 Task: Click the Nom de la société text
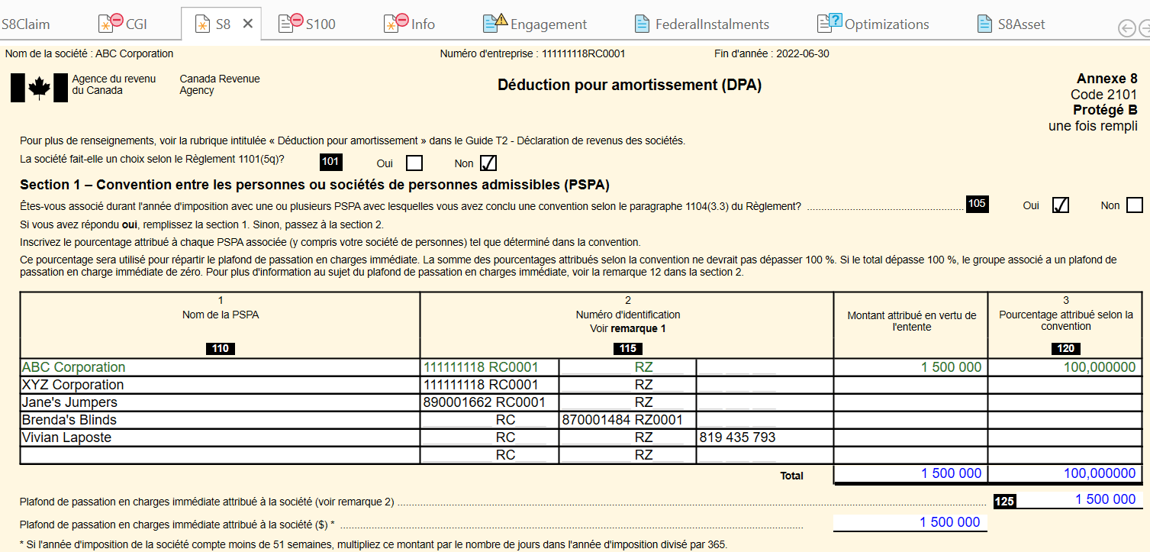click(89, 54)
